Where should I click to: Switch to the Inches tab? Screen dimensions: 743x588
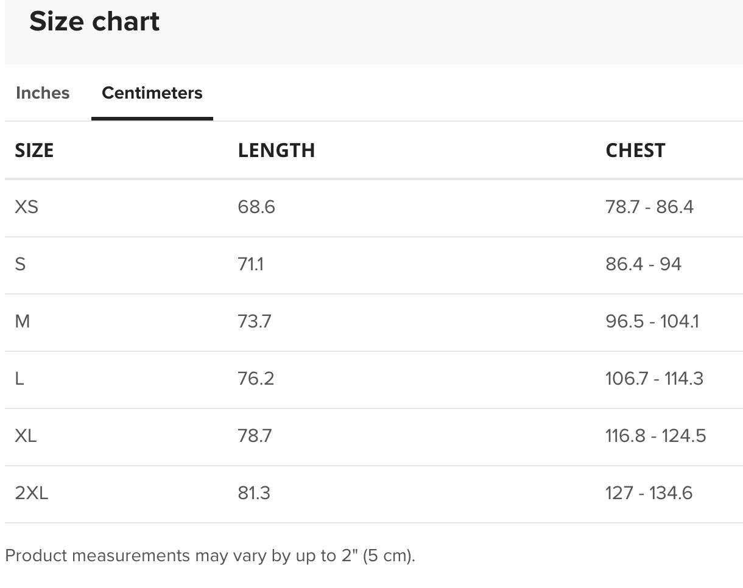(43, 93)
